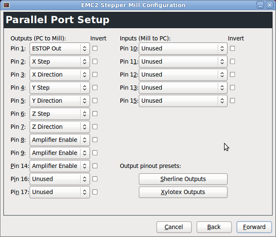The width and height of the screenshot is (276, 237).
Task: Toggle the Invert checkbox for Pin 3
Action: 95,75
